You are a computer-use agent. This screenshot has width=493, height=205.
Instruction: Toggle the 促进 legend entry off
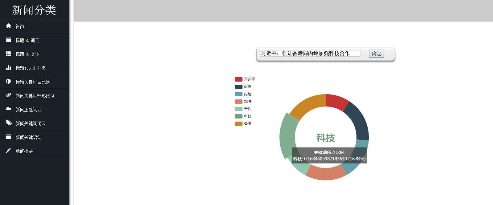click(x=243, y=87)
